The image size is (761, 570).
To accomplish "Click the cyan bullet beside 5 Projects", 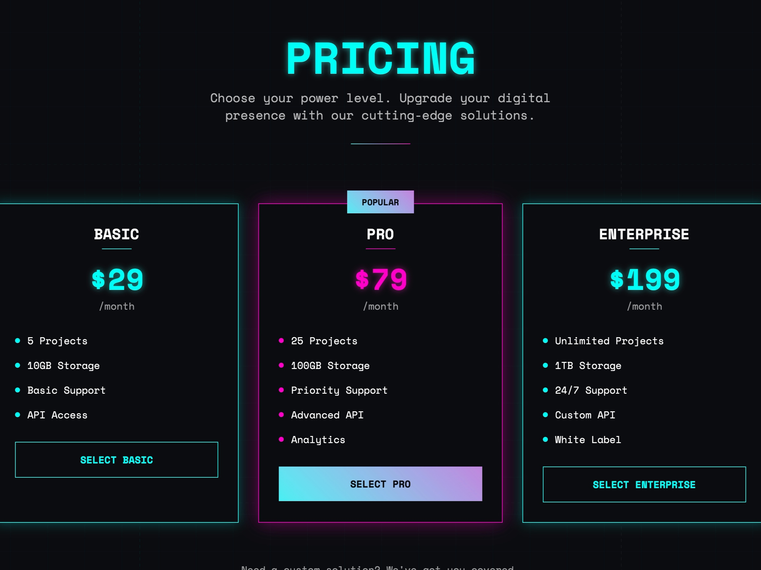I will (18, 341).
